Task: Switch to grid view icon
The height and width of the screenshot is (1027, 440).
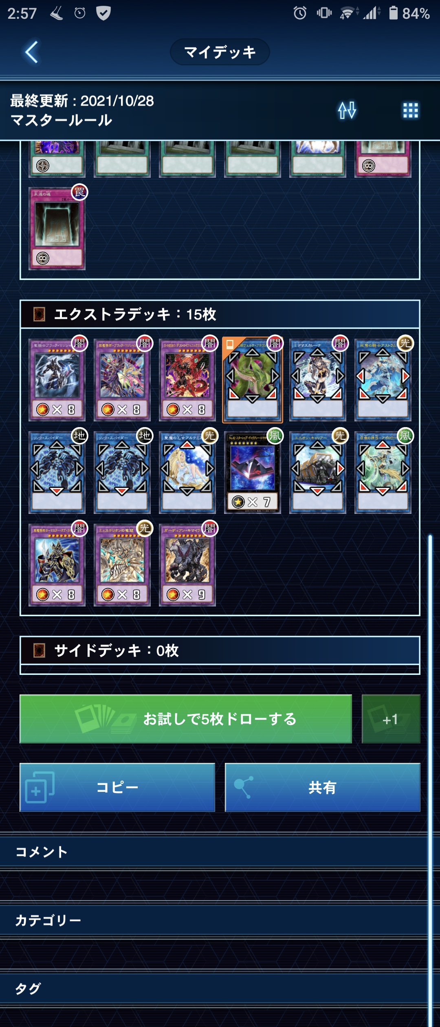Action: click(410, 110)
